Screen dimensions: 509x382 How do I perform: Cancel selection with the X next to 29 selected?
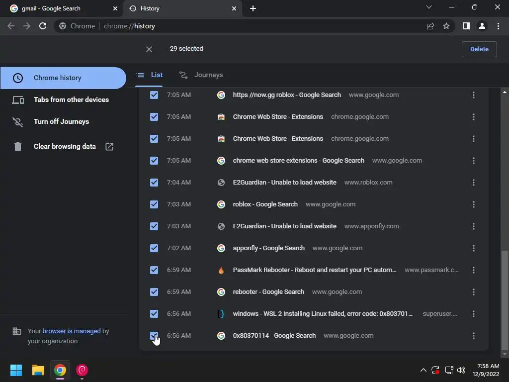click(x=149, y=49)
